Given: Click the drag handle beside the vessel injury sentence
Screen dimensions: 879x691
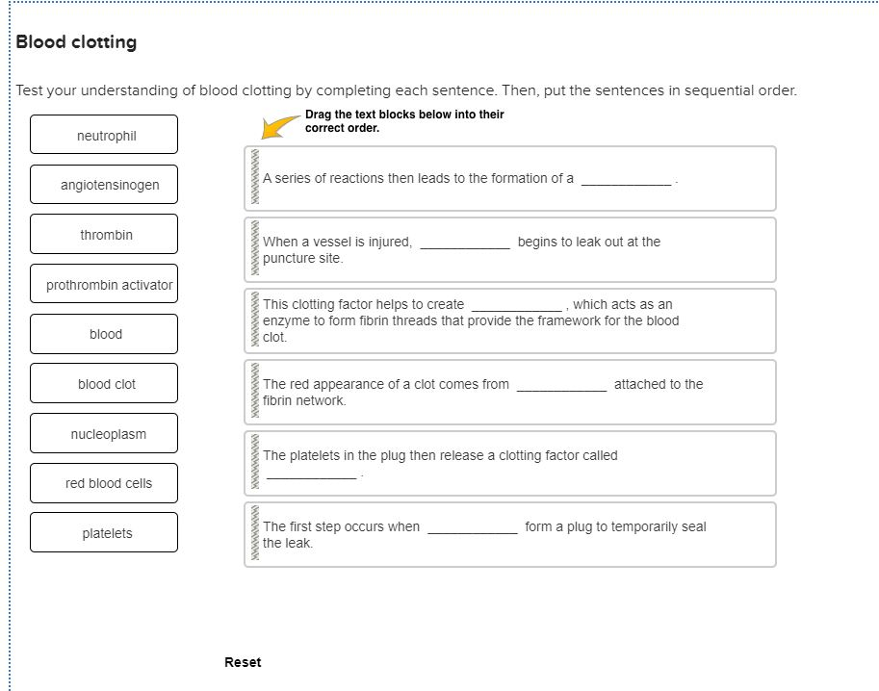Looking at the screenshot, I should [x=253, y=248].
